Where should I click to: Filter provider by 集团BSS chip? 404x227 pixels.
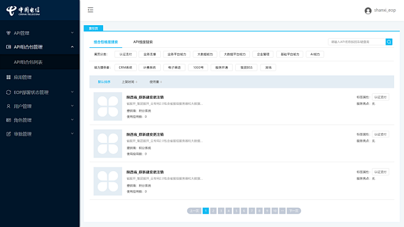(x=246, y=67)
